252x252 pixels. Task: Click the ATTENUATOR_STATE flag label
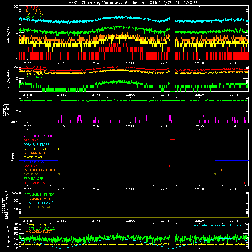38,136
